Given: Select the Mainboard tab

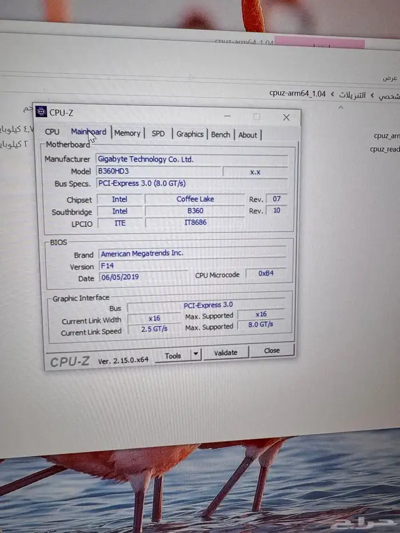Looking at the screenshot, I should pos(89,131).
